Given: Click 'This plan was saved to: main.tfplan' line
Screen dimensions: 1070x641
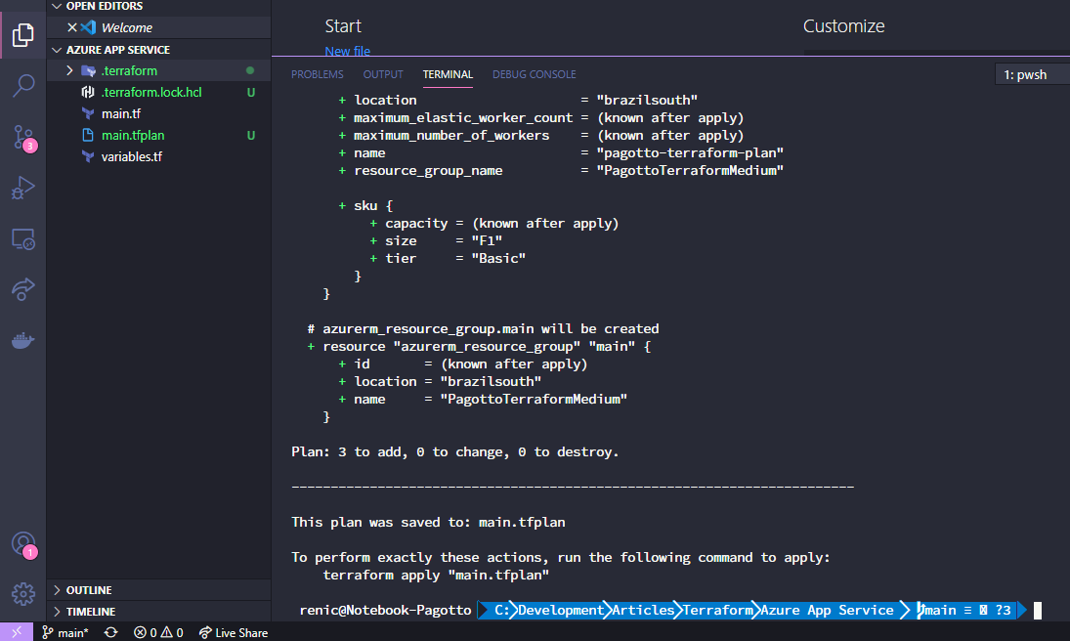Looking at the screenshot, I should pyautogui.click(x=429, y=522).
